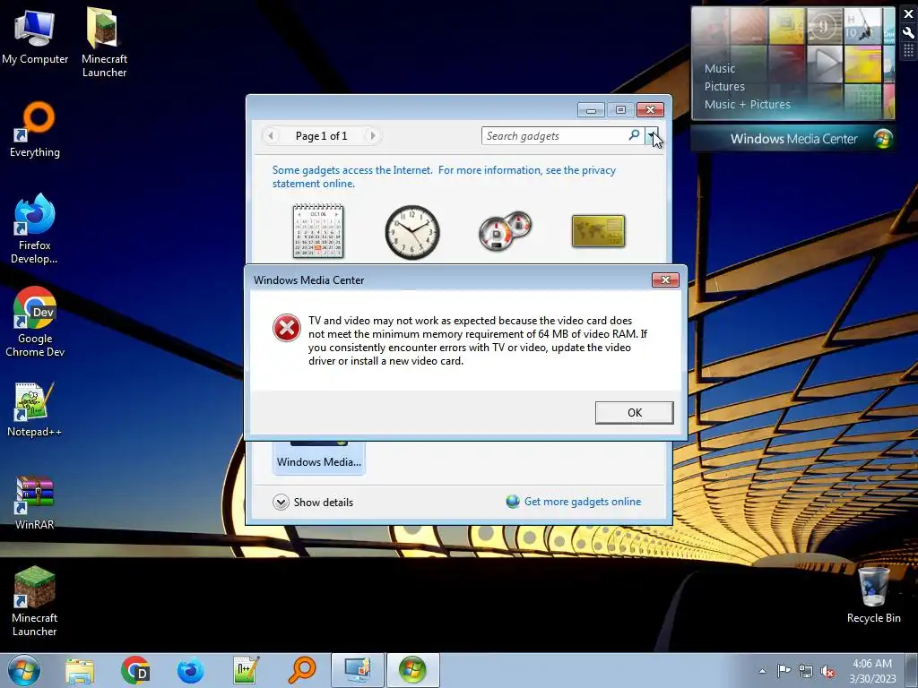Go to the previous gadgets page
The image size is (918, 688).
click(x=271, y=136)
